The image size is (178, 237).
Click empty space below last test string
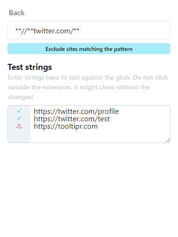[x=100, y=136]
